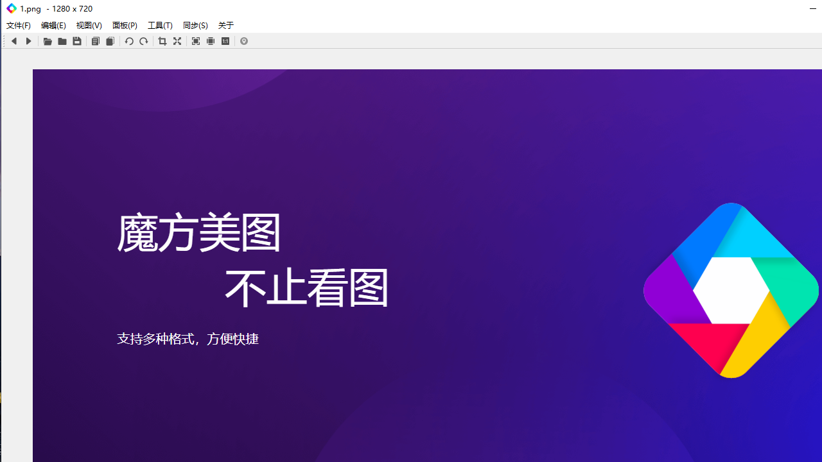This screenshot has height=462, width=822.
Task: Save the image with the floppy disk icon
Action: [77, 41]
